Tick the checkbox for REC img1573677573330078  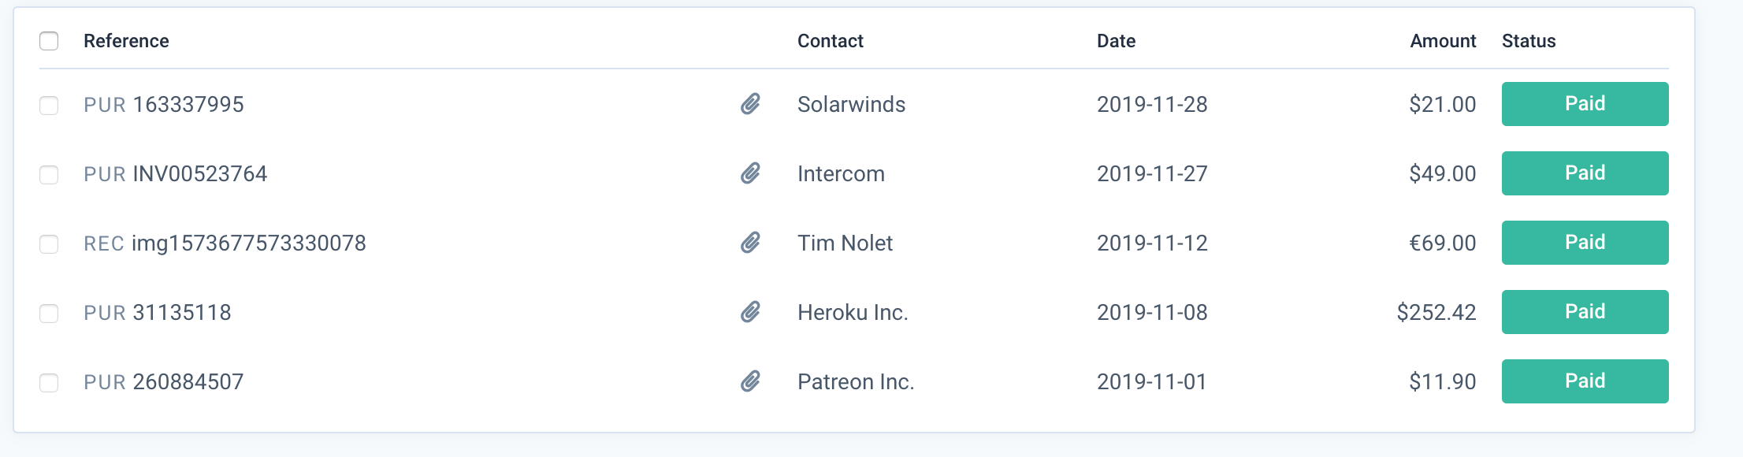click(49, 243)
